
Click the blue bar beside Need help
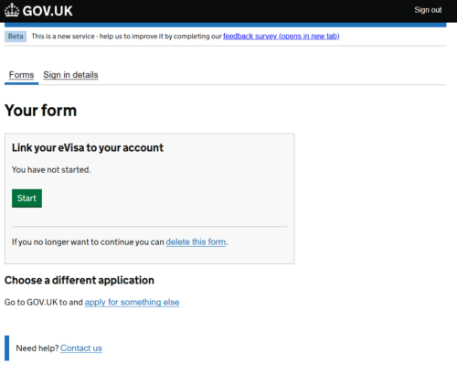[x=6, y=348]
